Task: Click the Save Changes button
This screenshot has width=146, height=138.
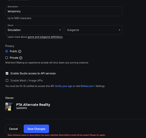Action: pyautogui.click(x=36, y=129)
